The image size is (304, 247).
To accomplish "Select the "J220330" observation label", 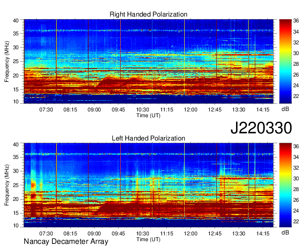I will (x=261, y=128).
